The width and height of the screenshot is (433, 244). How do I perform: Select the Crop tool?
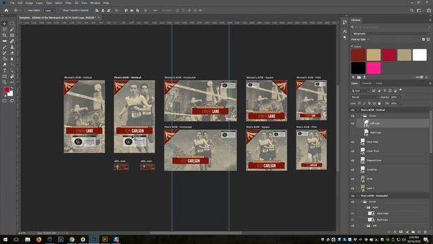click(x=5, y=35)
